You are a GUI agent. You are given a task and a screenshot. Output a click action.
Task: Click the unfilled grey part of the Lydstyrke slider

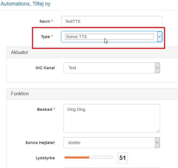pos(102,157)
